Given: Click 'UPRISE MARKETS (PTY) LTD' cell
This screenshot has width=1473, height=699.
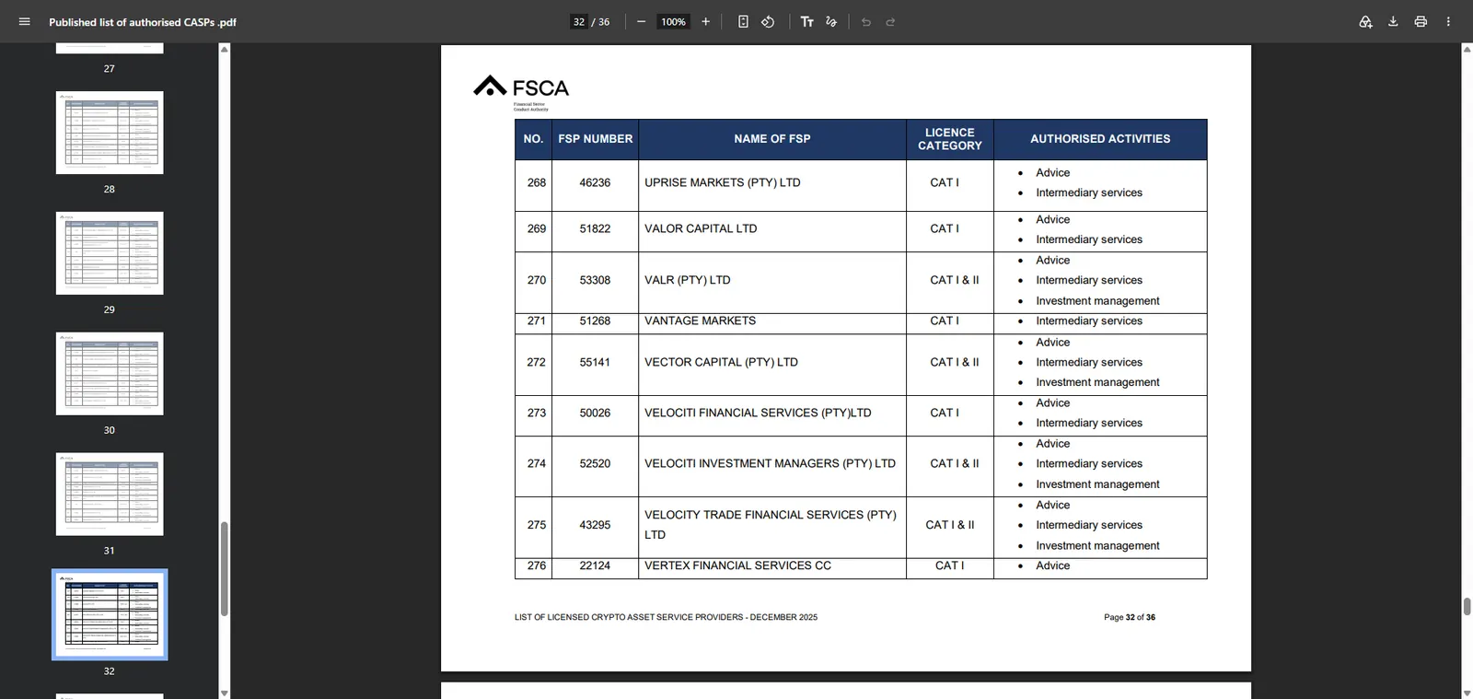Looking at the screenshot, I should point(771,186).
